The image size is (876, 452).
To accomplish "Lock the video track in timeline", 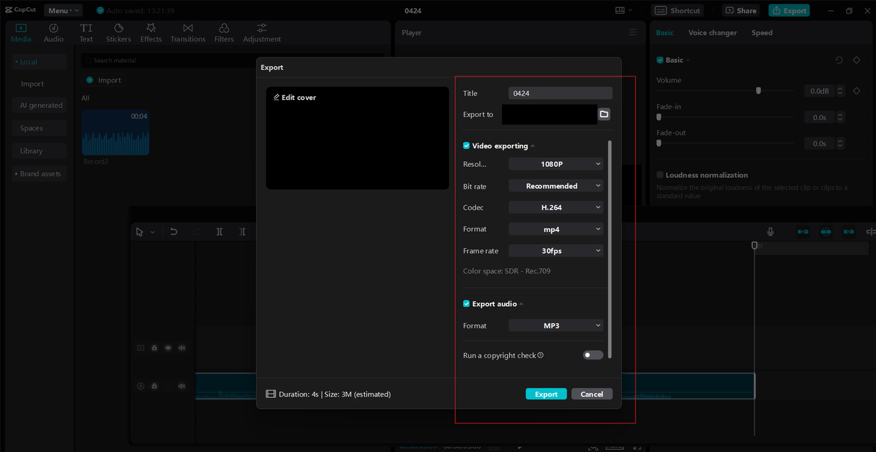I will coord(155,348).
